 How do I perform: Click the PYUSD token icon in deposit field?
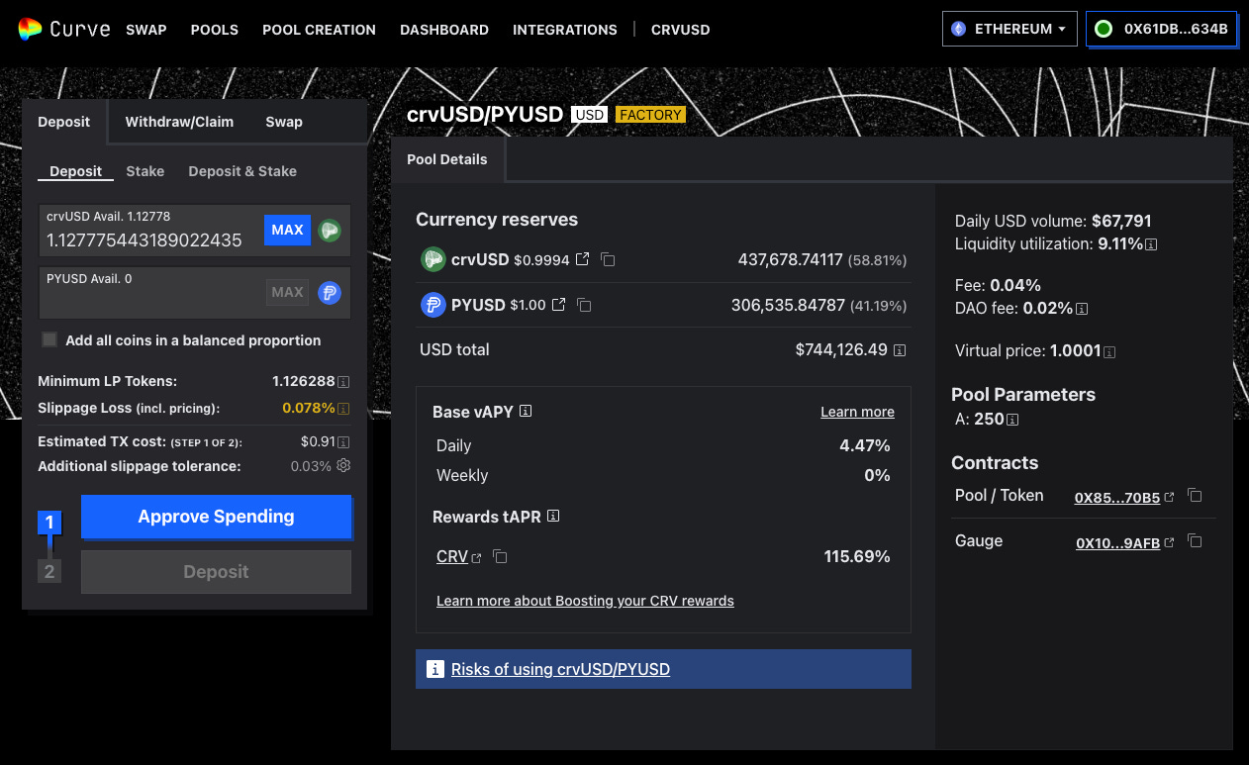[x=330, y=292]
